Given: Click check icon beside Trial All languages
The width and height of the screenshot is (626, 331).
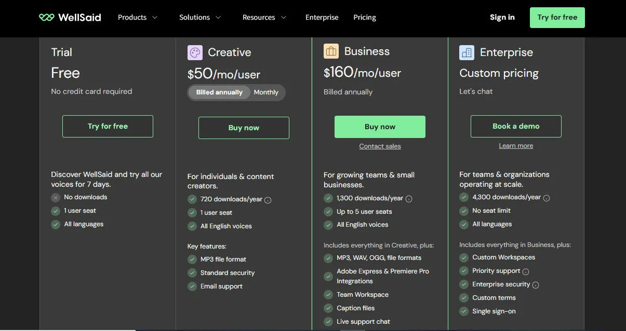Looking at the screenshot, I should [x=56, y=224].
